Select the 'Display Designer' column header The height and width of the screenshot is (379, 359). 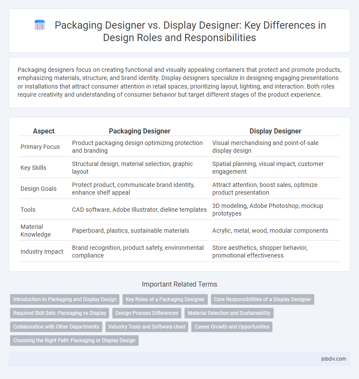point(275,131)
